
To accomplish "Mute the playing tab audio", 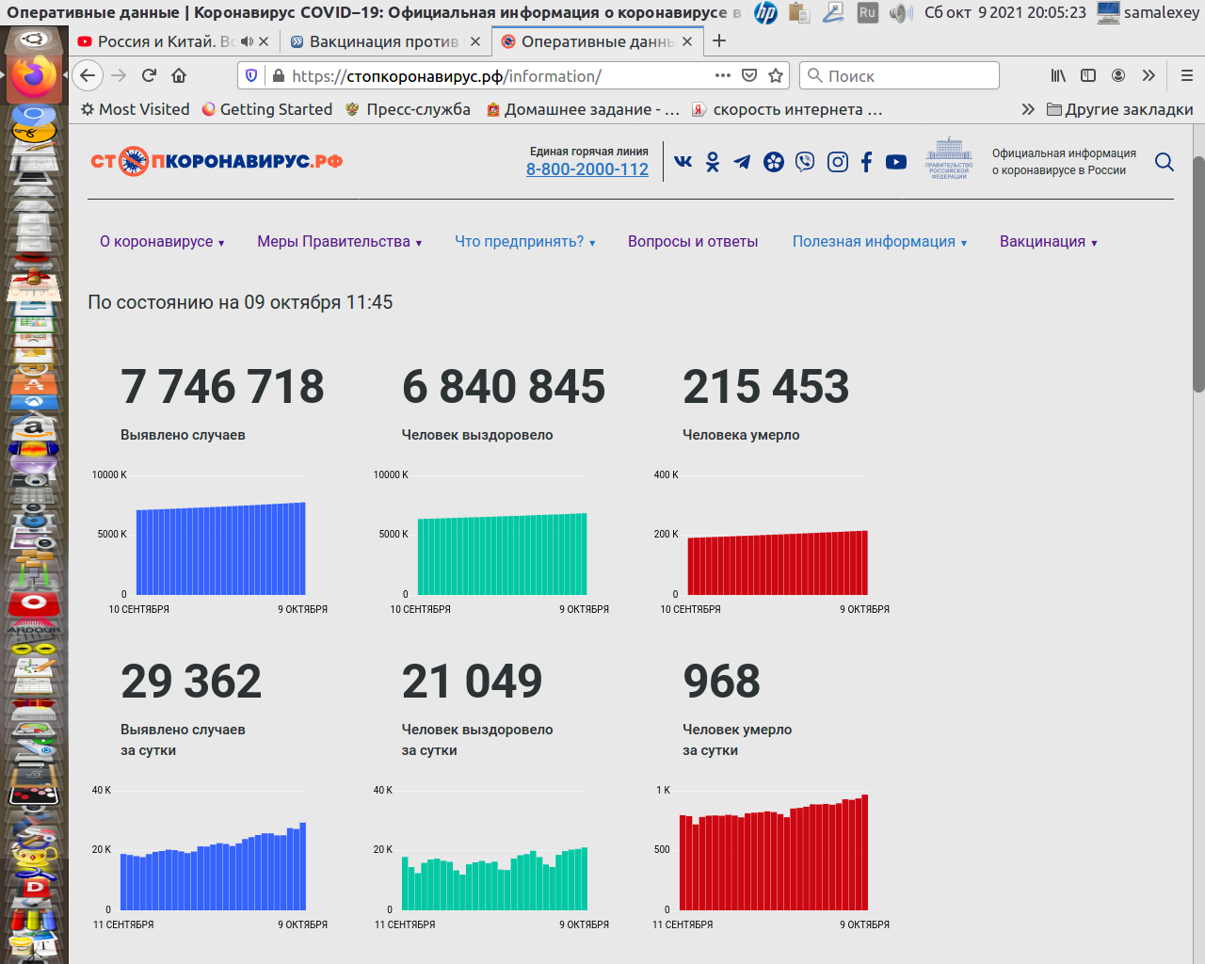I will click(247, 41).
